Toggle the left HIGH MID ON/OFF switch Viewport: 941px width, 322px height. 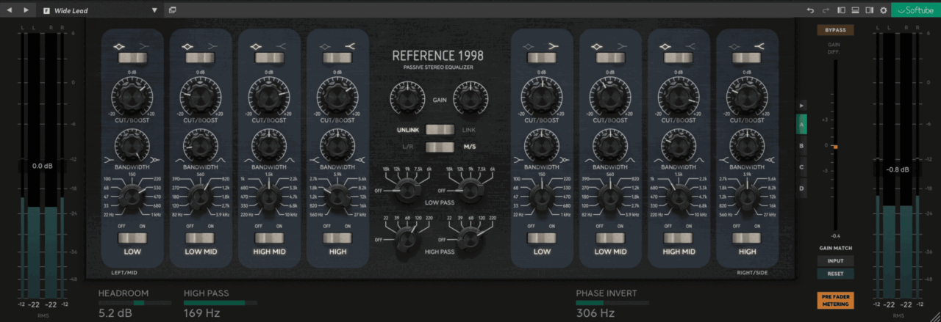269,238
